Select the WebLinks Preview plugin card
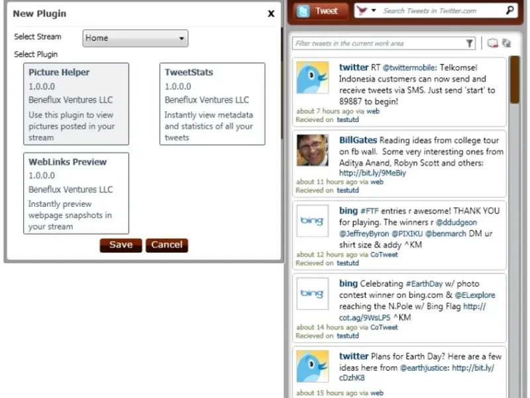 [76, 193]
